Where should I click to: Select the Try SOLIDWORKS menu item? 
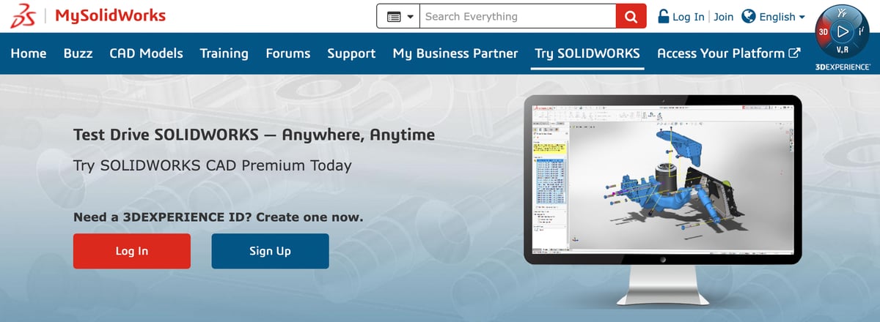click(x=587, y=53)
